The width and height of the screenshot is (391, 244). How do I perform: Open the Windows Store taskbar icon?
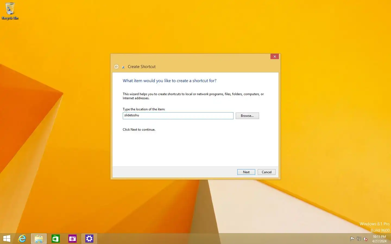tap(56, 239)
